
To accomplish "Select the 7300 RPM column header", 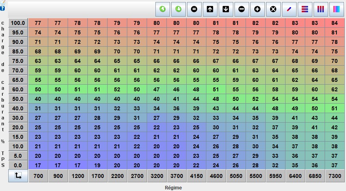I will click(335, 176).
